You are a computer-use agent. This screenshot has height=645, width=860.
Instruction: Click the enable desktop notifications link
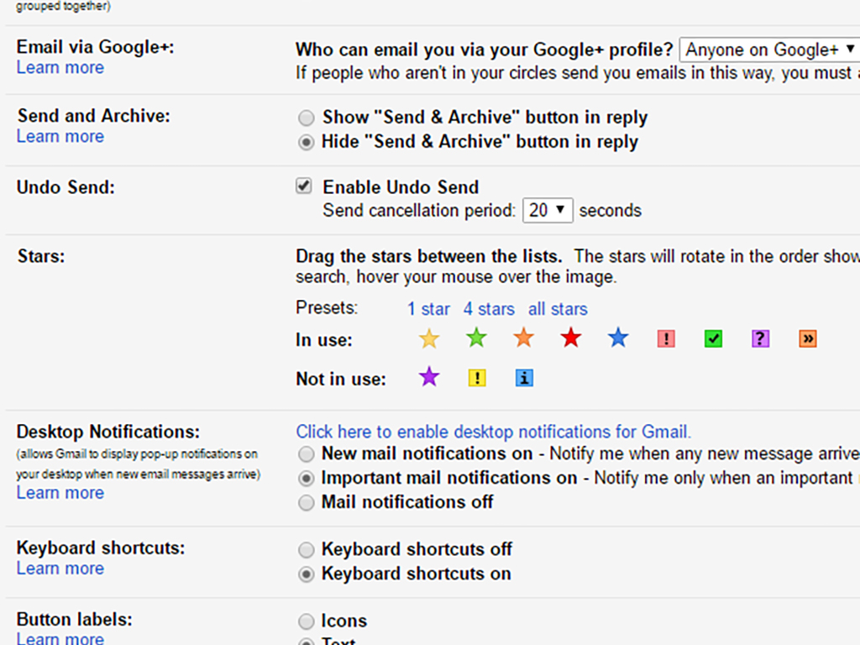point(493,432)
